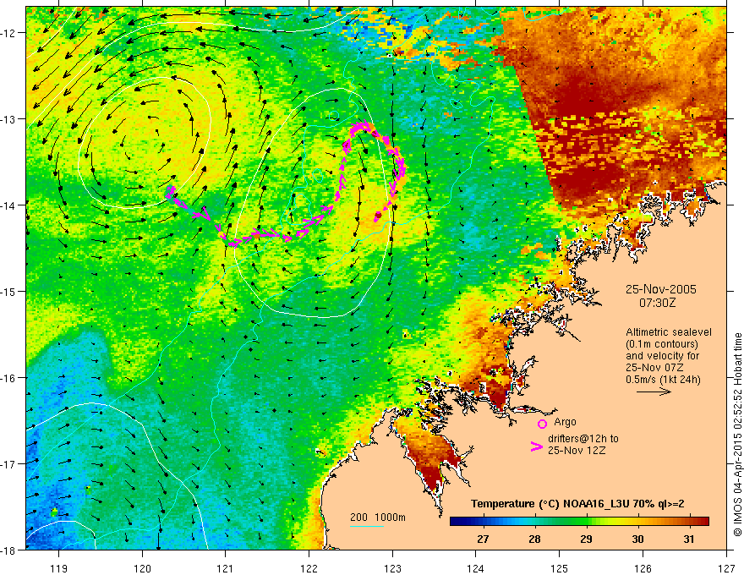
Task: Click the magenta drifter arrowhead legend symbol
Action: (x=537, y=446)
